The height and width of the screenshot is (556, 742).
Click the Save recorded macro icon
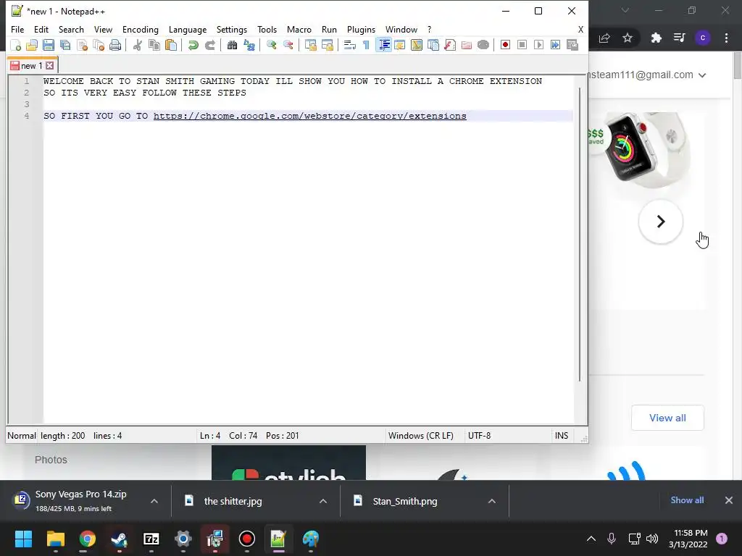tap(572, 45)
